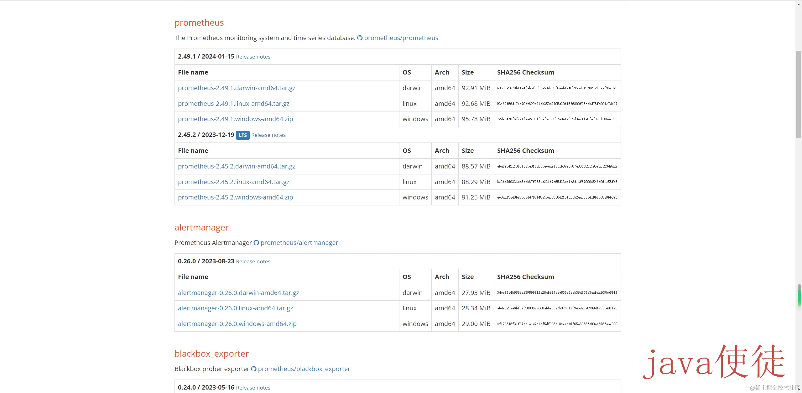The width and height of the screenshot is (802, 393).
Task: Click the 92.91 MiB size cell
Action: tap(476, 88)
